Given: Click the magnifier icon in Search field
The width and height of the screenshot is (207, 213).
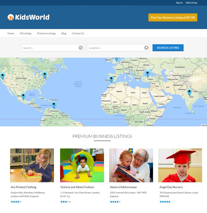Looking at the screenshot, I should pyautogui.click(x=81, y=48).
